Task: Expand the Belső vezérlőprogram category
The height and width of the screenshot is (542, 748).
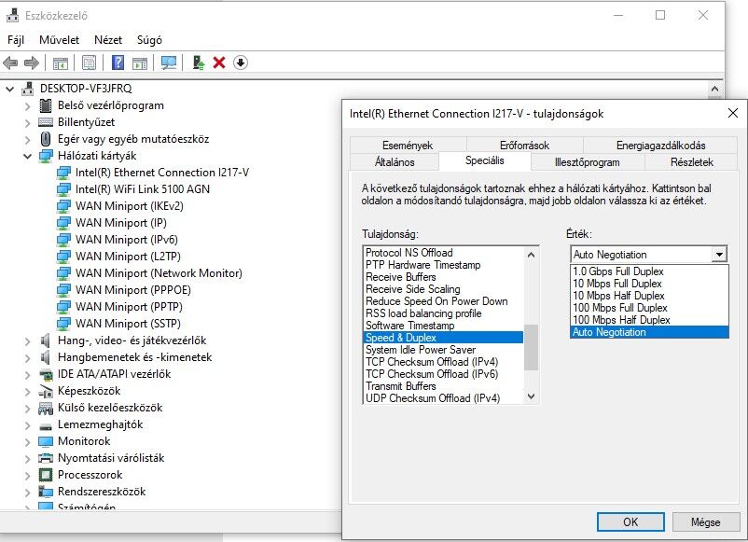Action: point(28,106)
